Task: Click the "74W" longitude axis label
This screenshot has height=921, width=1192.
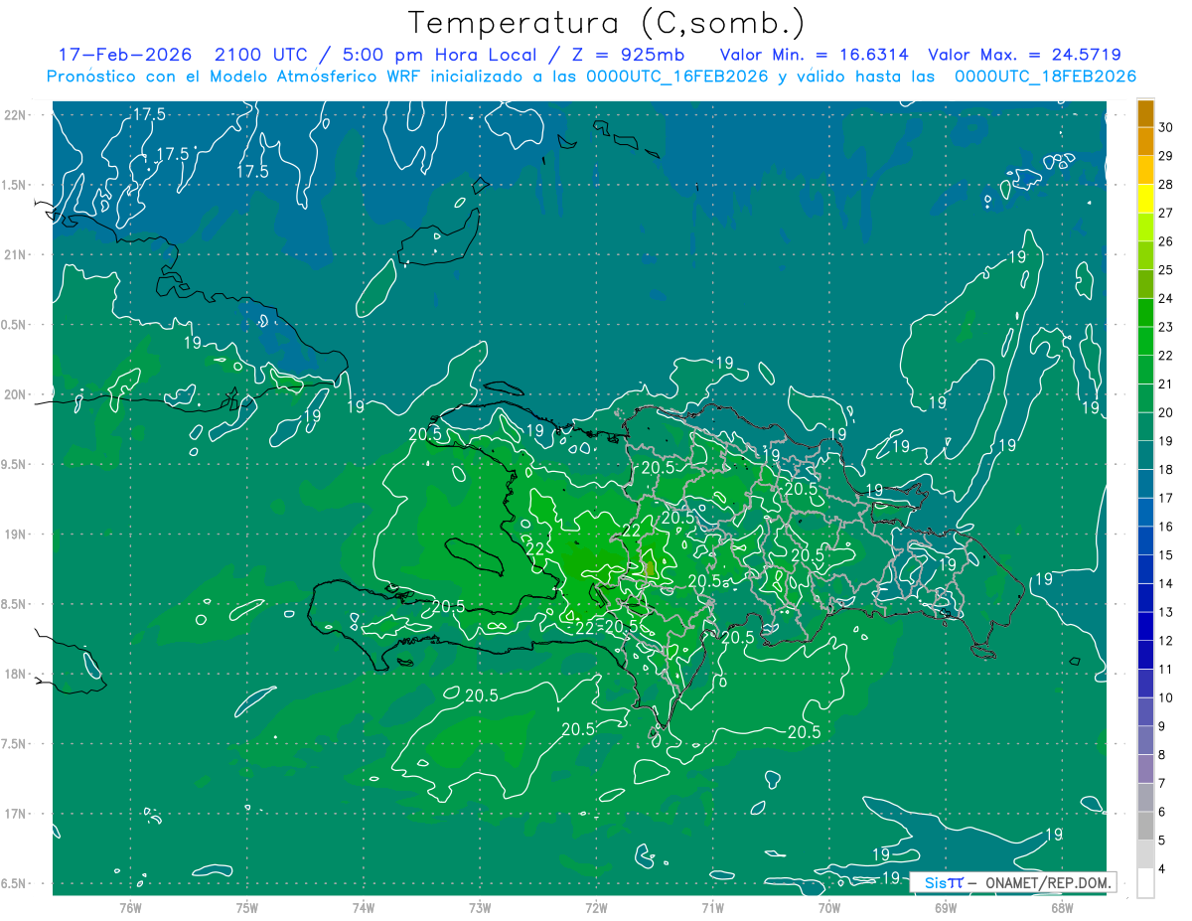Action: (364, 906)
